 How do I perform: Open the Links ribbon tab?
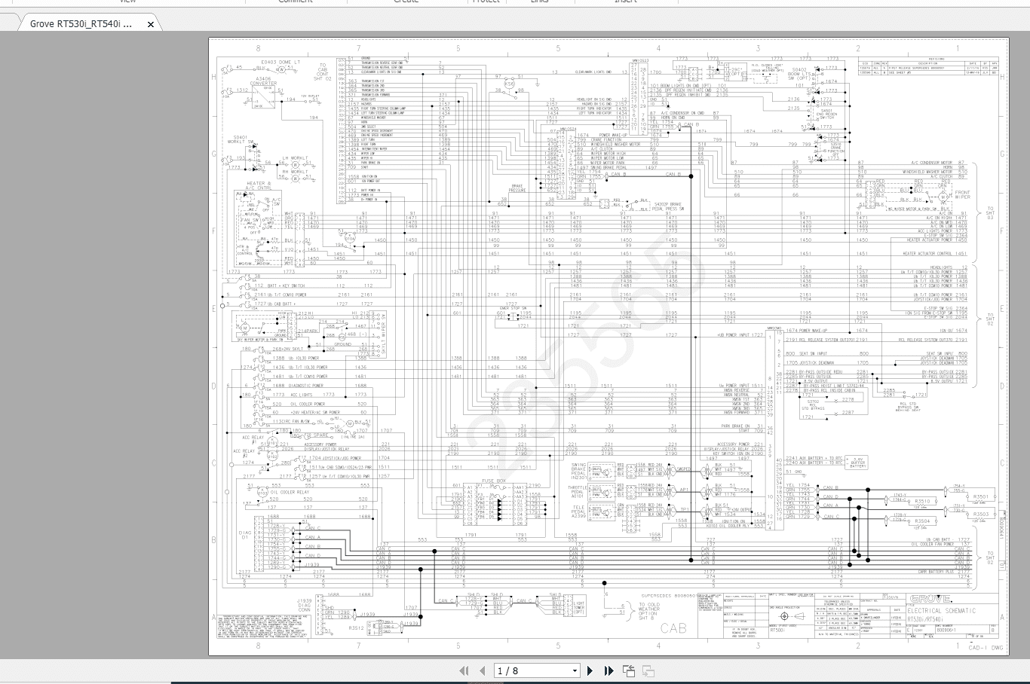pos(541,2)
